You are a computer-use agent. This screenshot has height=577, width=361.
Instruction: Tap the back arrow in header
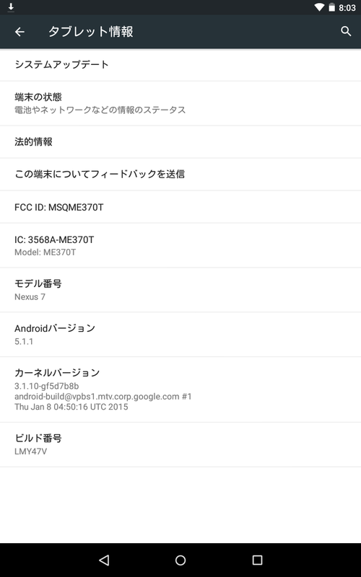19,32
